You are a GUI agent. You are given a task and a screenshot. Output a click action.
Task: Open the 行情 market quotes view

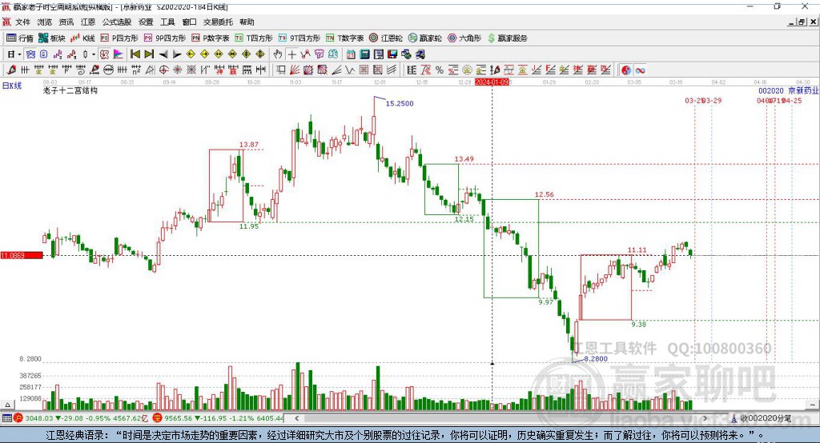tap(20, 38)
